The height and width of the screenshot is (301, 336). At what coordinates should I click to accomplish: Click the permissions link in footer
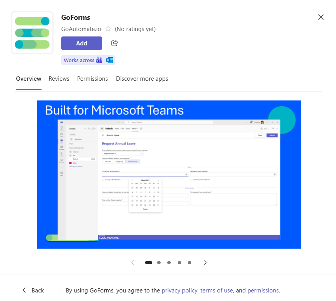tap(263, 290)
